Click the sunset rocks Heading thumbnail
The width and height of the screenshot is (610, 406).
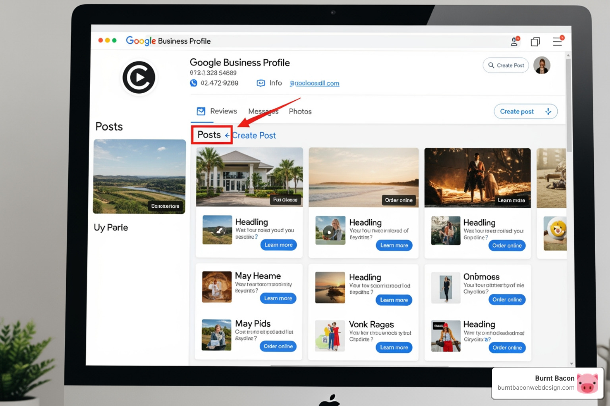[x=330, y=287]
